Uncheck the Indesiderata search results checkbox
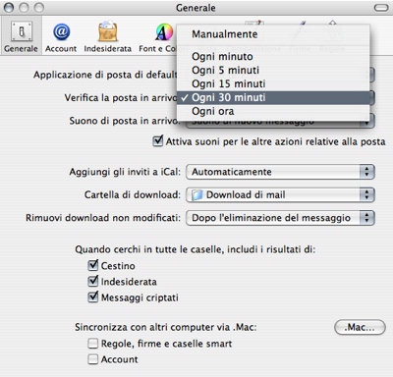The width and height of the screenshot is (393, 377). click(x=93, y=281)
